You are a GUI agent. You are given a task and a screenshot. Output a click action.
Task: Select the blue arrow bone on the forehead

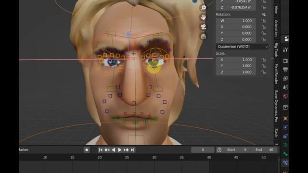(128, 34)
